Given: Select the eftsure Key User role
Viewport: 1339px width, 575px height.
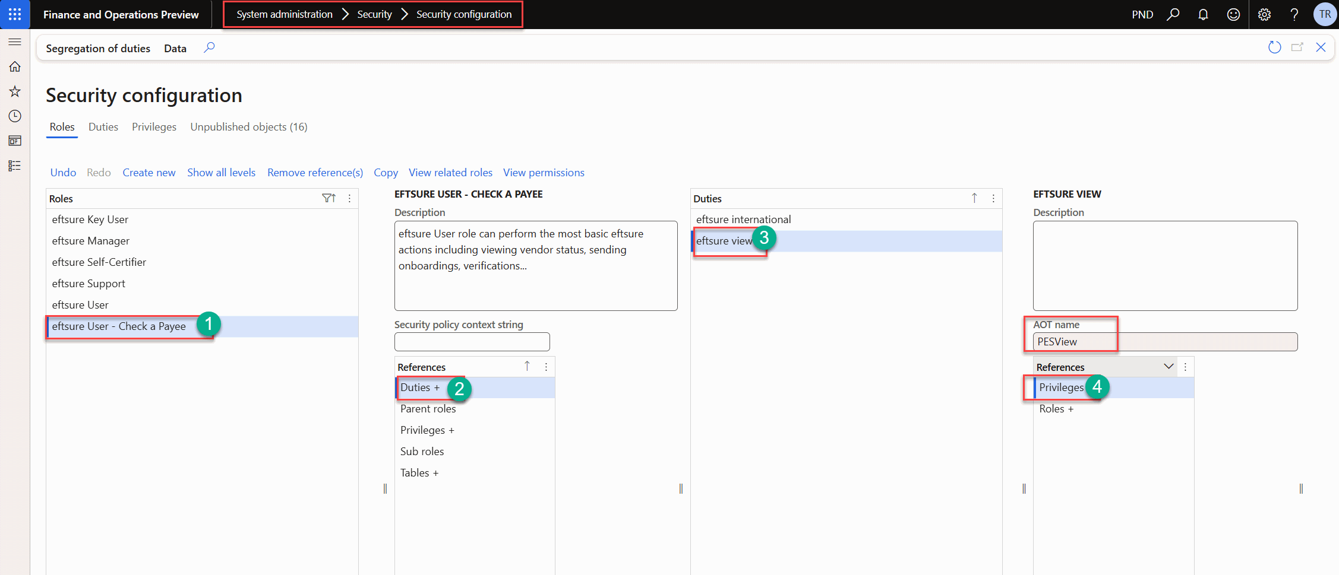Looking at the screenshot, I should (203, 220).
